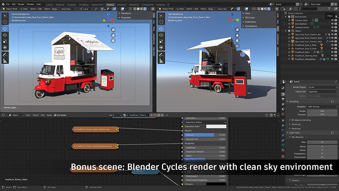Expand the Collections panel in right viewport sidebar
The width and height of the screenshot is (339, 191).
click(250, 22)
